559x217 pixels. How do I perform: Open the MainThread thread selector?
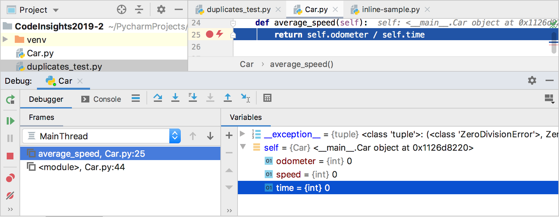(101, 136)
